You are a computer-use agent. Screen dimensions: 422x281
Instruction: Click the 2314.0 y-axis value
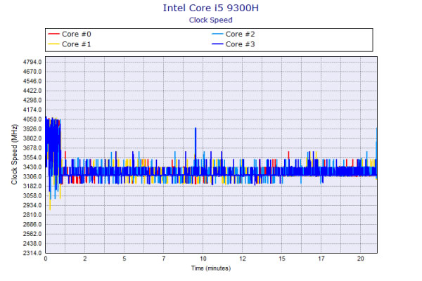(32, 253)
